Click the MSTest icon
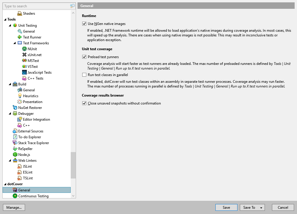This screenshot has height=214, width=297. [24, 60]
